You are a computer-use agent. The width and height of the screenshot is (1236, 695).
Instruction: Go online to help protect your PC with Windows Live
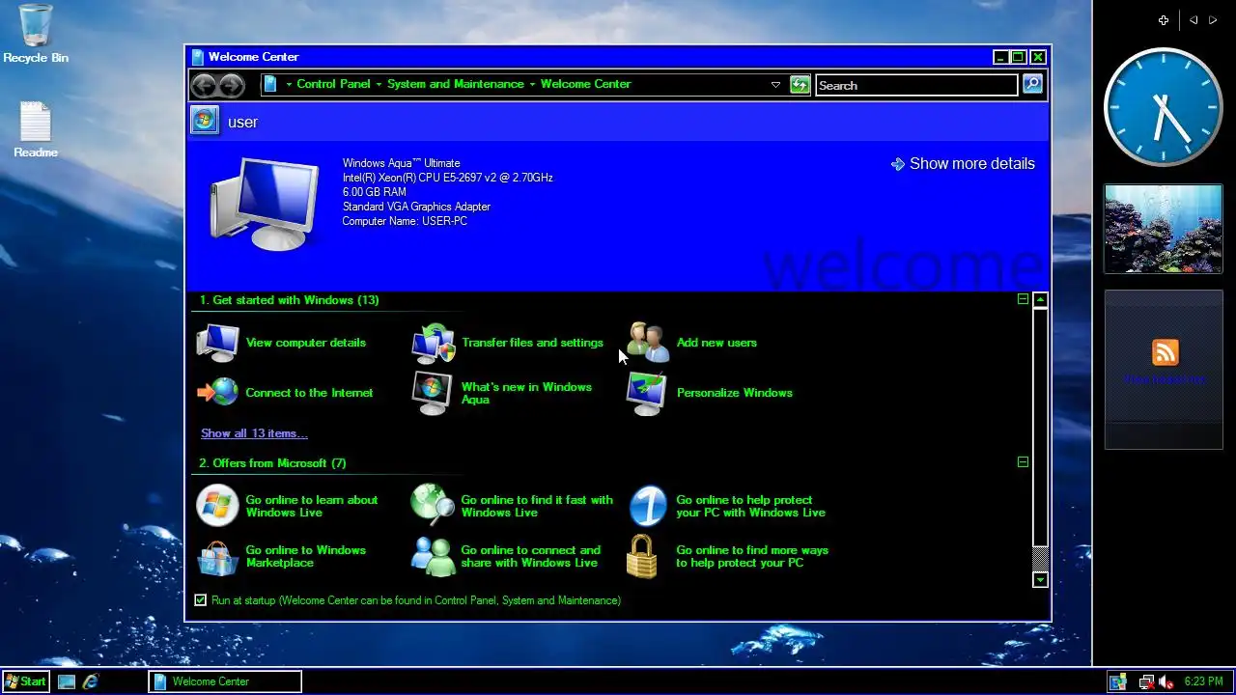click(726, 506)
